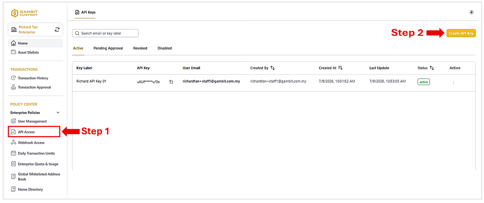Open the API Access menu item
The image size is (484, 203).
tap(34, 132)
